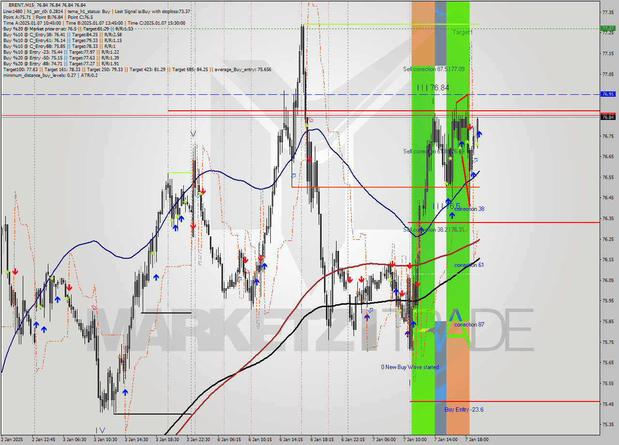Screen dimensions: 619x445
Task: Click the '7 Jan 06:00' time axis label
Action: (383, 440)
